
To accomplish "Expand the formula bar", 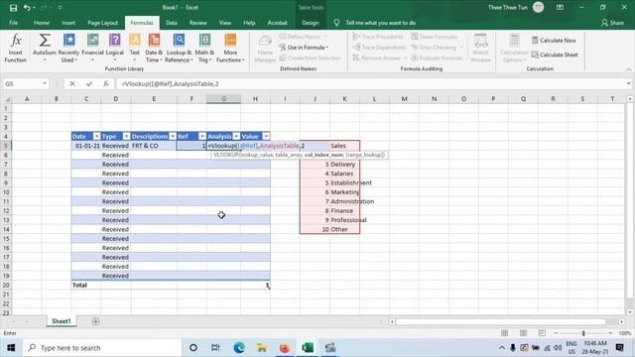I will [x=628, y=83].
